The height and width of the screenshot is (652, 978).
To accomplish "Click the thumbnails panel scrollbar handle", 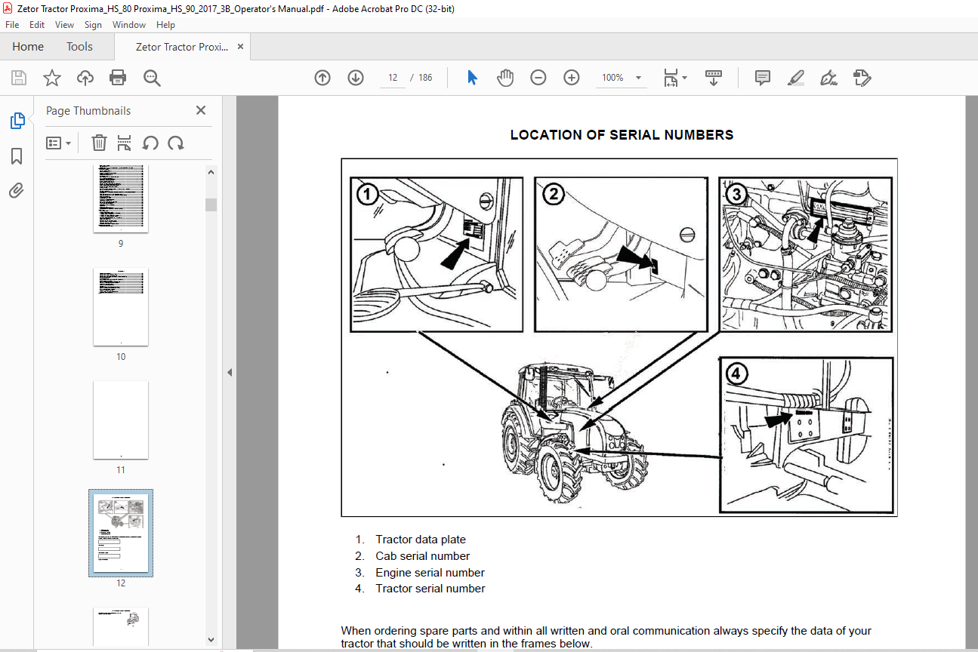I will point(211,205).
